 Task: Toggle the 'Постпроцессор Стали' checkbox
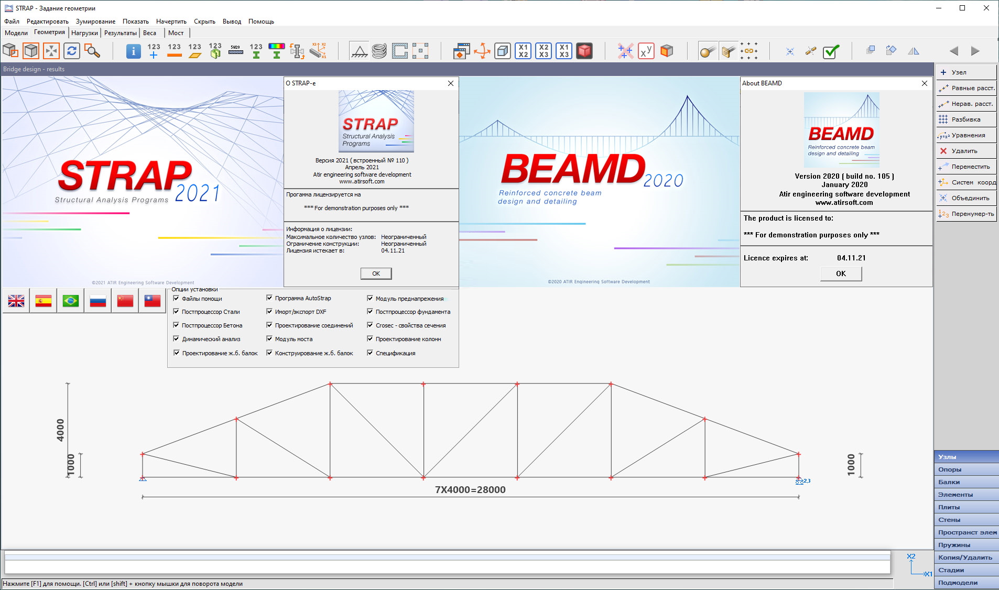pos(177,311)
